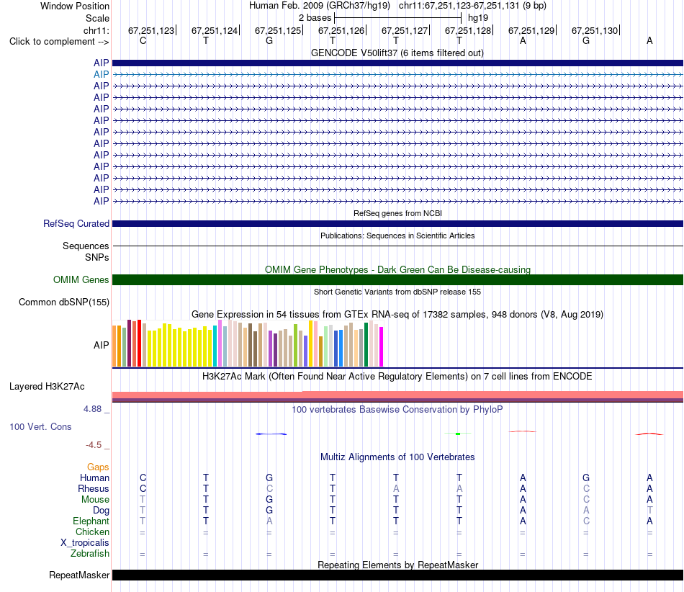
Task: Select the Dog alignment row label
Action: coord(102,511)
